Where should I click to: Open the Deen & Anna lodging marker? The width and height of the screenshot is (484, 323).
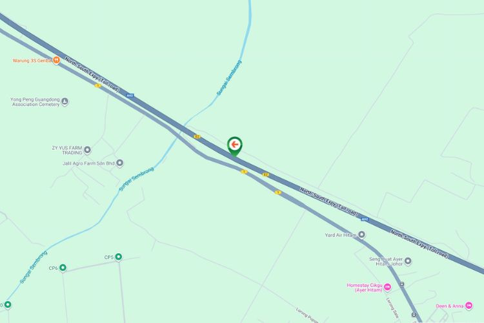click(x=469, y=306)
